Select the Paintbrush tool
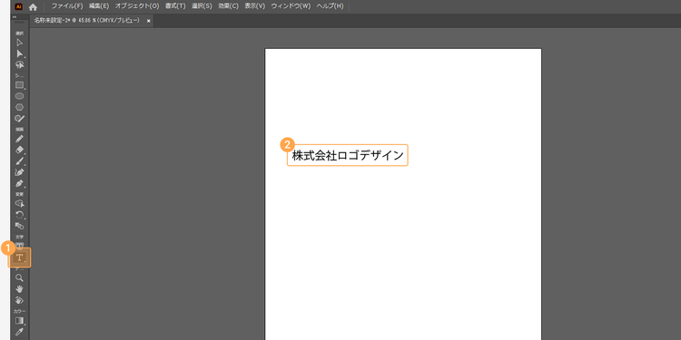This screenshot has width=681, height=340. pos(20,161)
